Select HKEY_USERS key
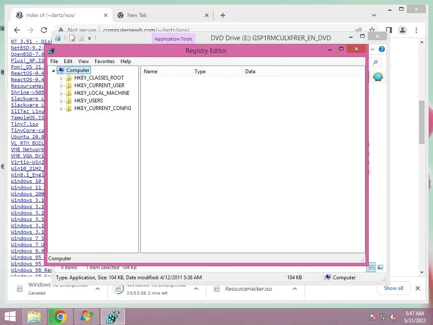Viewport: 433px width, 325px height. tap(88, 101)
